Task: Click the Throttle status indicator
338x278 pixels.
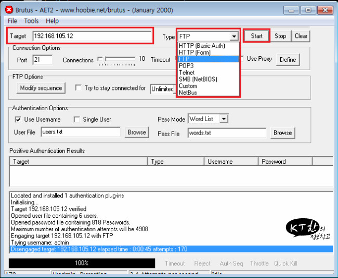Action: (x=259, y=263)
